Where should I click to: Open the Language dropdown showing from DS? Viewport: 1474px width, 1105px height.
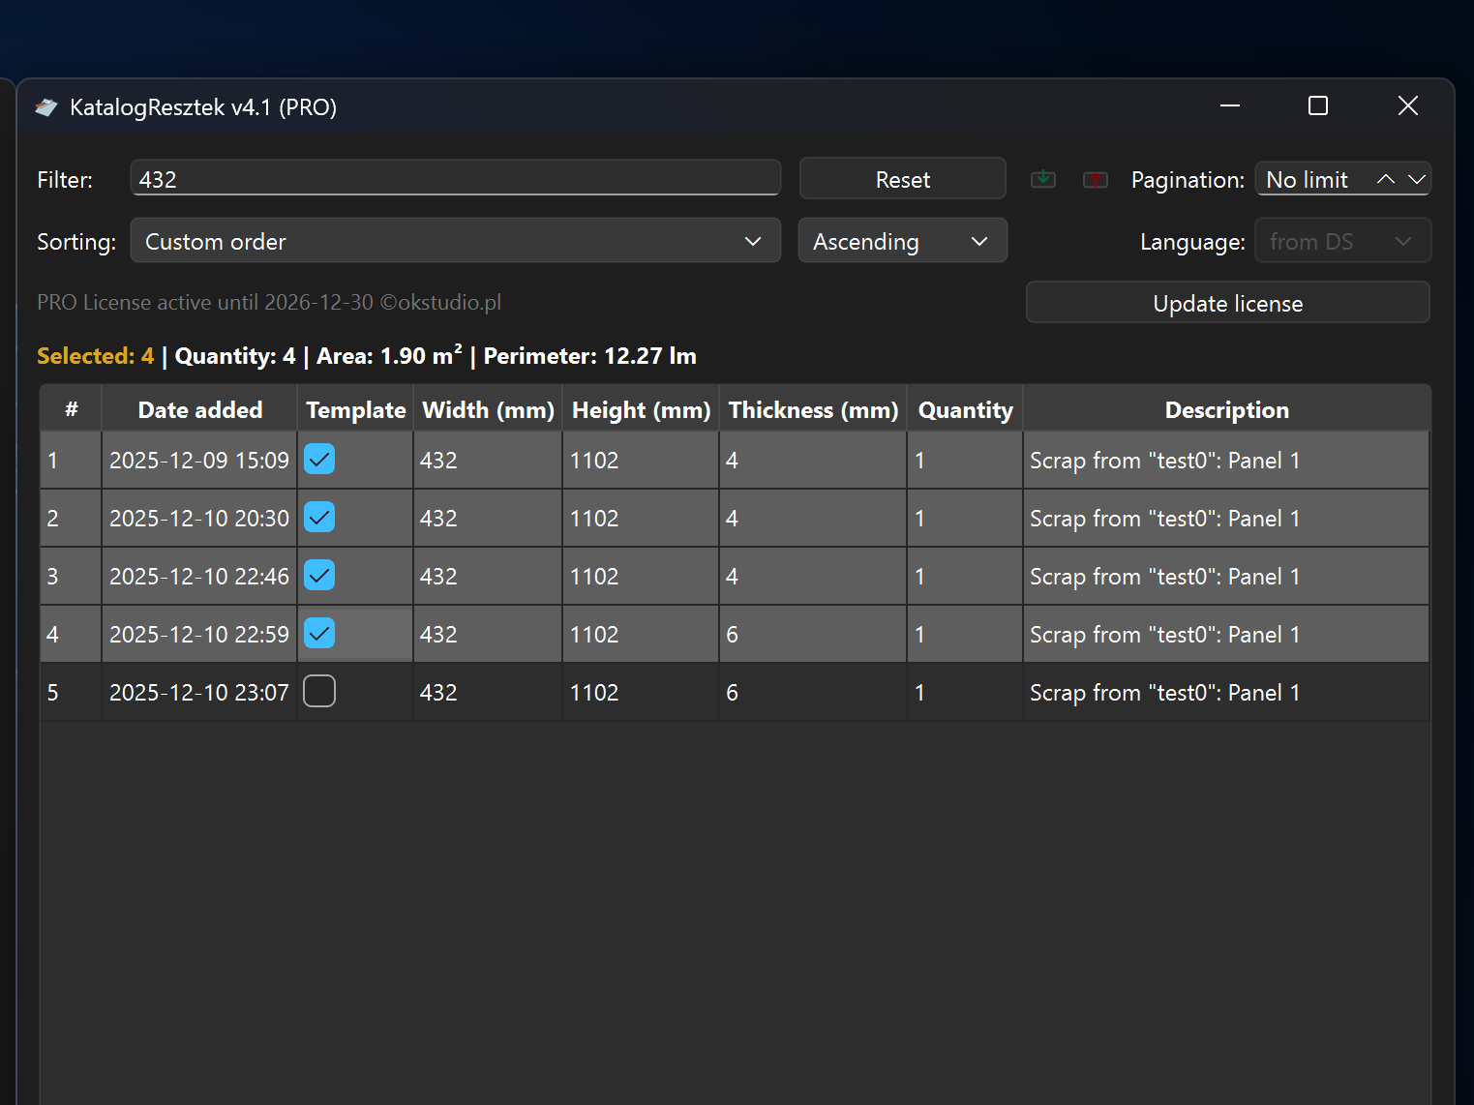[1341, 242]
